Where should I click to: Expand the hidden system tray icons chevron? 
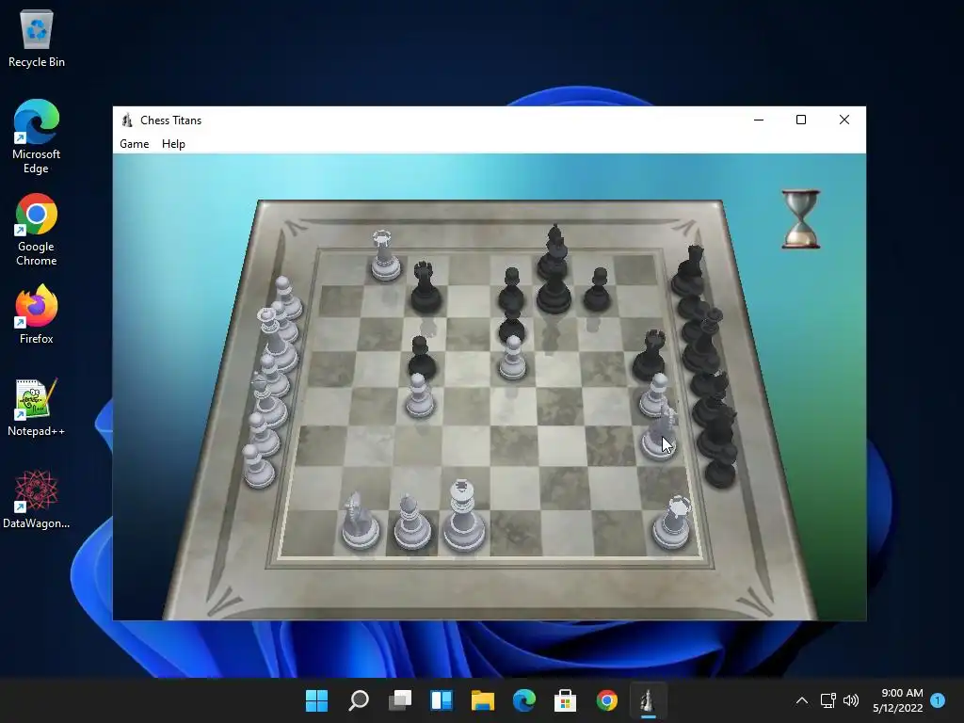802,700
